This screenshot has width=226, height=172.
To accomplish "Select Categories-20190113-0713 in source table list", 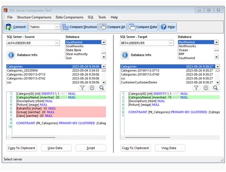I will (x=54, y=74).
